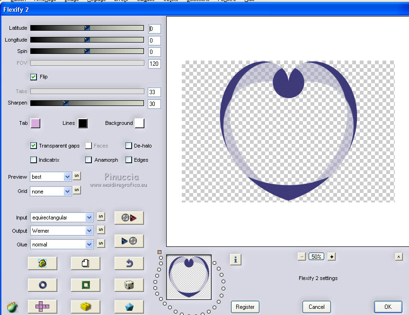The height and width of the screenshot is (315, 409).
Task: Click the blue ring icon button
Action: tap(42, 285)
